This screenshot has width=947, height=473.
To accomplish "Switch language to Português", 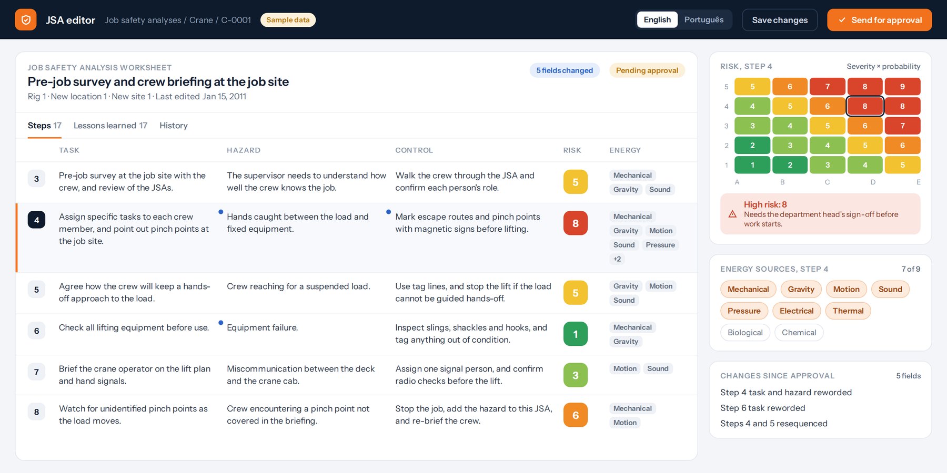I will (704, 19).
